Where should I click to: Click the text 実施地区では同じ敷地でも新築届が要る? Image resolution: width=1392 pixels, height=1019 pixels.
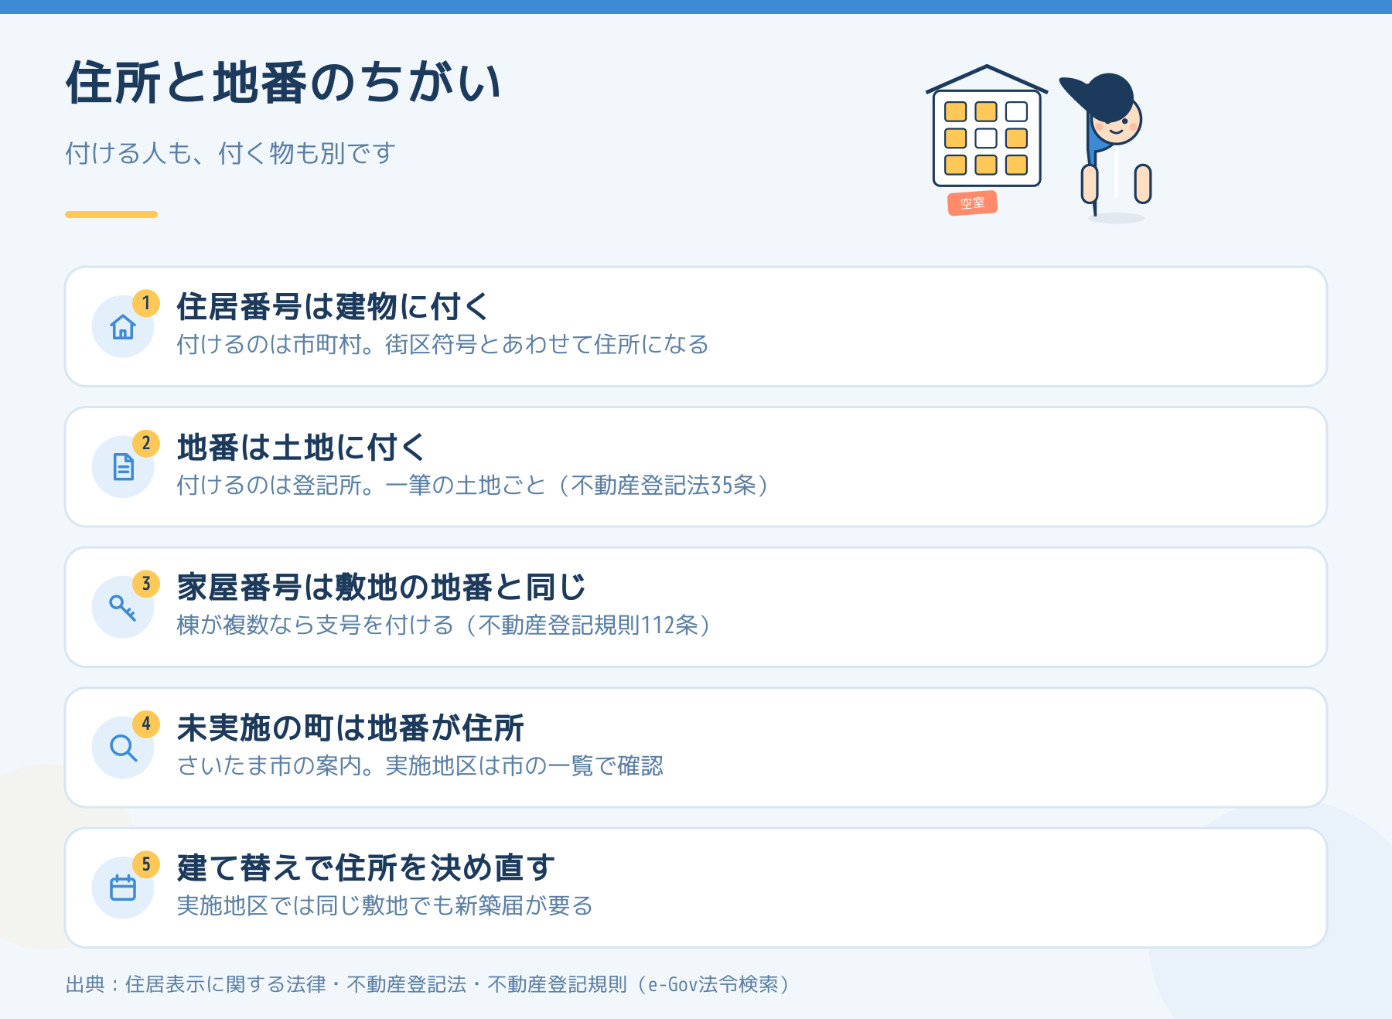pos(385,905)
